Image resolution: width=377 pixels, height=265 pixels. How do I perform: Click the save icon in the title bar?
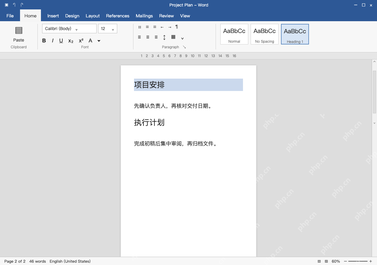point(6,5)
